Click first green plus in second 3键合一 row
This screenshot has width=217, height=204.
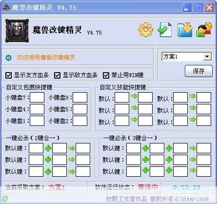(146, 160)
